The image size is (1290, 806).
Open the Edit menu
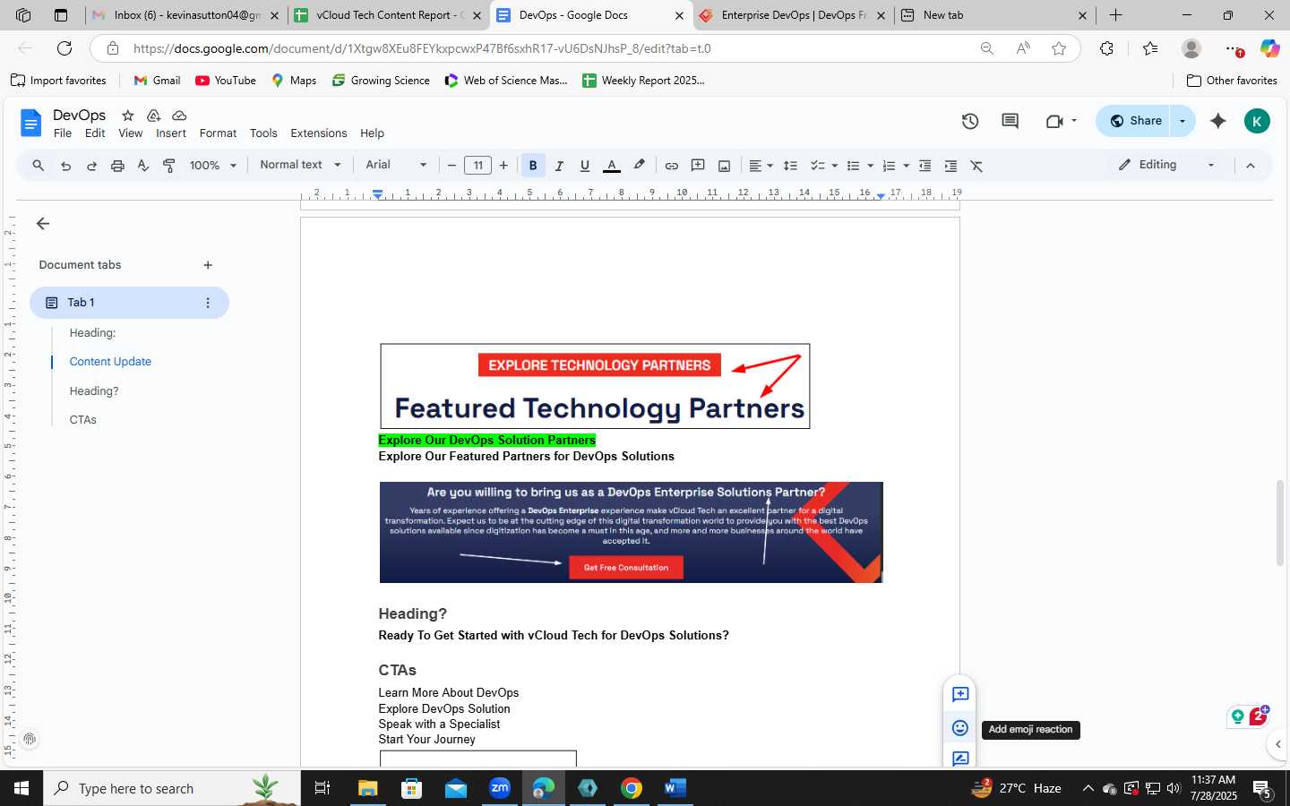pyautogui.click(x=95, y=133)
